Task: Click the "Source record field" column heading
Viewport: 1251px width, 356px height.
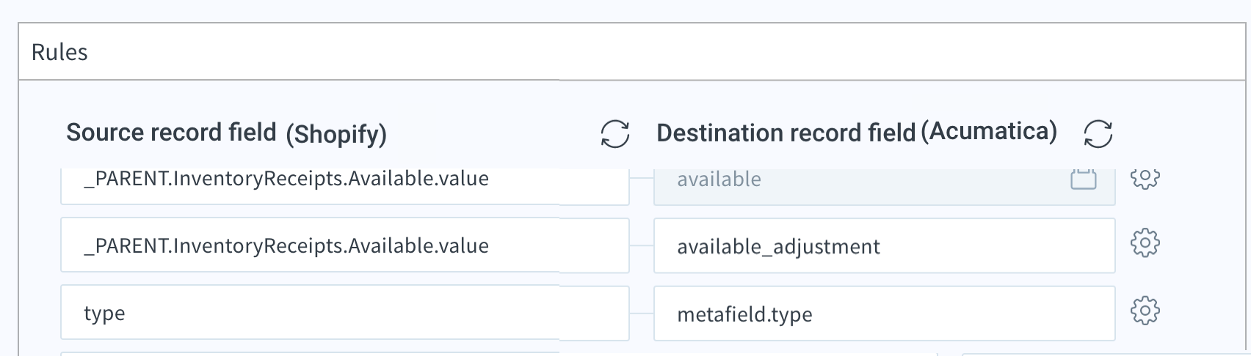Action: pos(171,133)
